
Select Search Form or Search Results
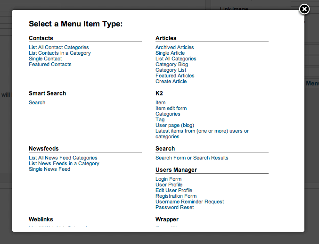(192, 158)
